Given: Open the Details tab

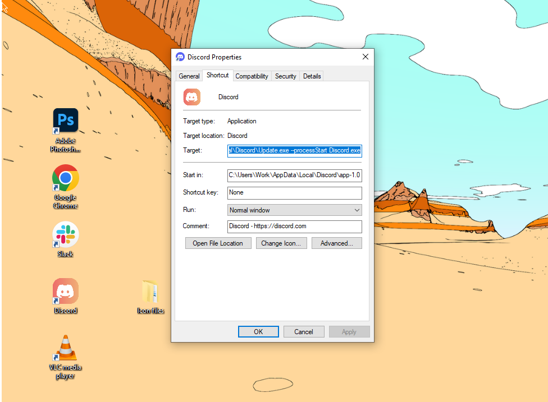Looking at the screenshot, I should point(312,76).
